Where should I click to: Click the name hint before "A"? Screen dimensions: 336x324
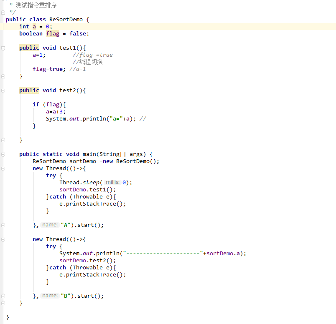(50, 225)
